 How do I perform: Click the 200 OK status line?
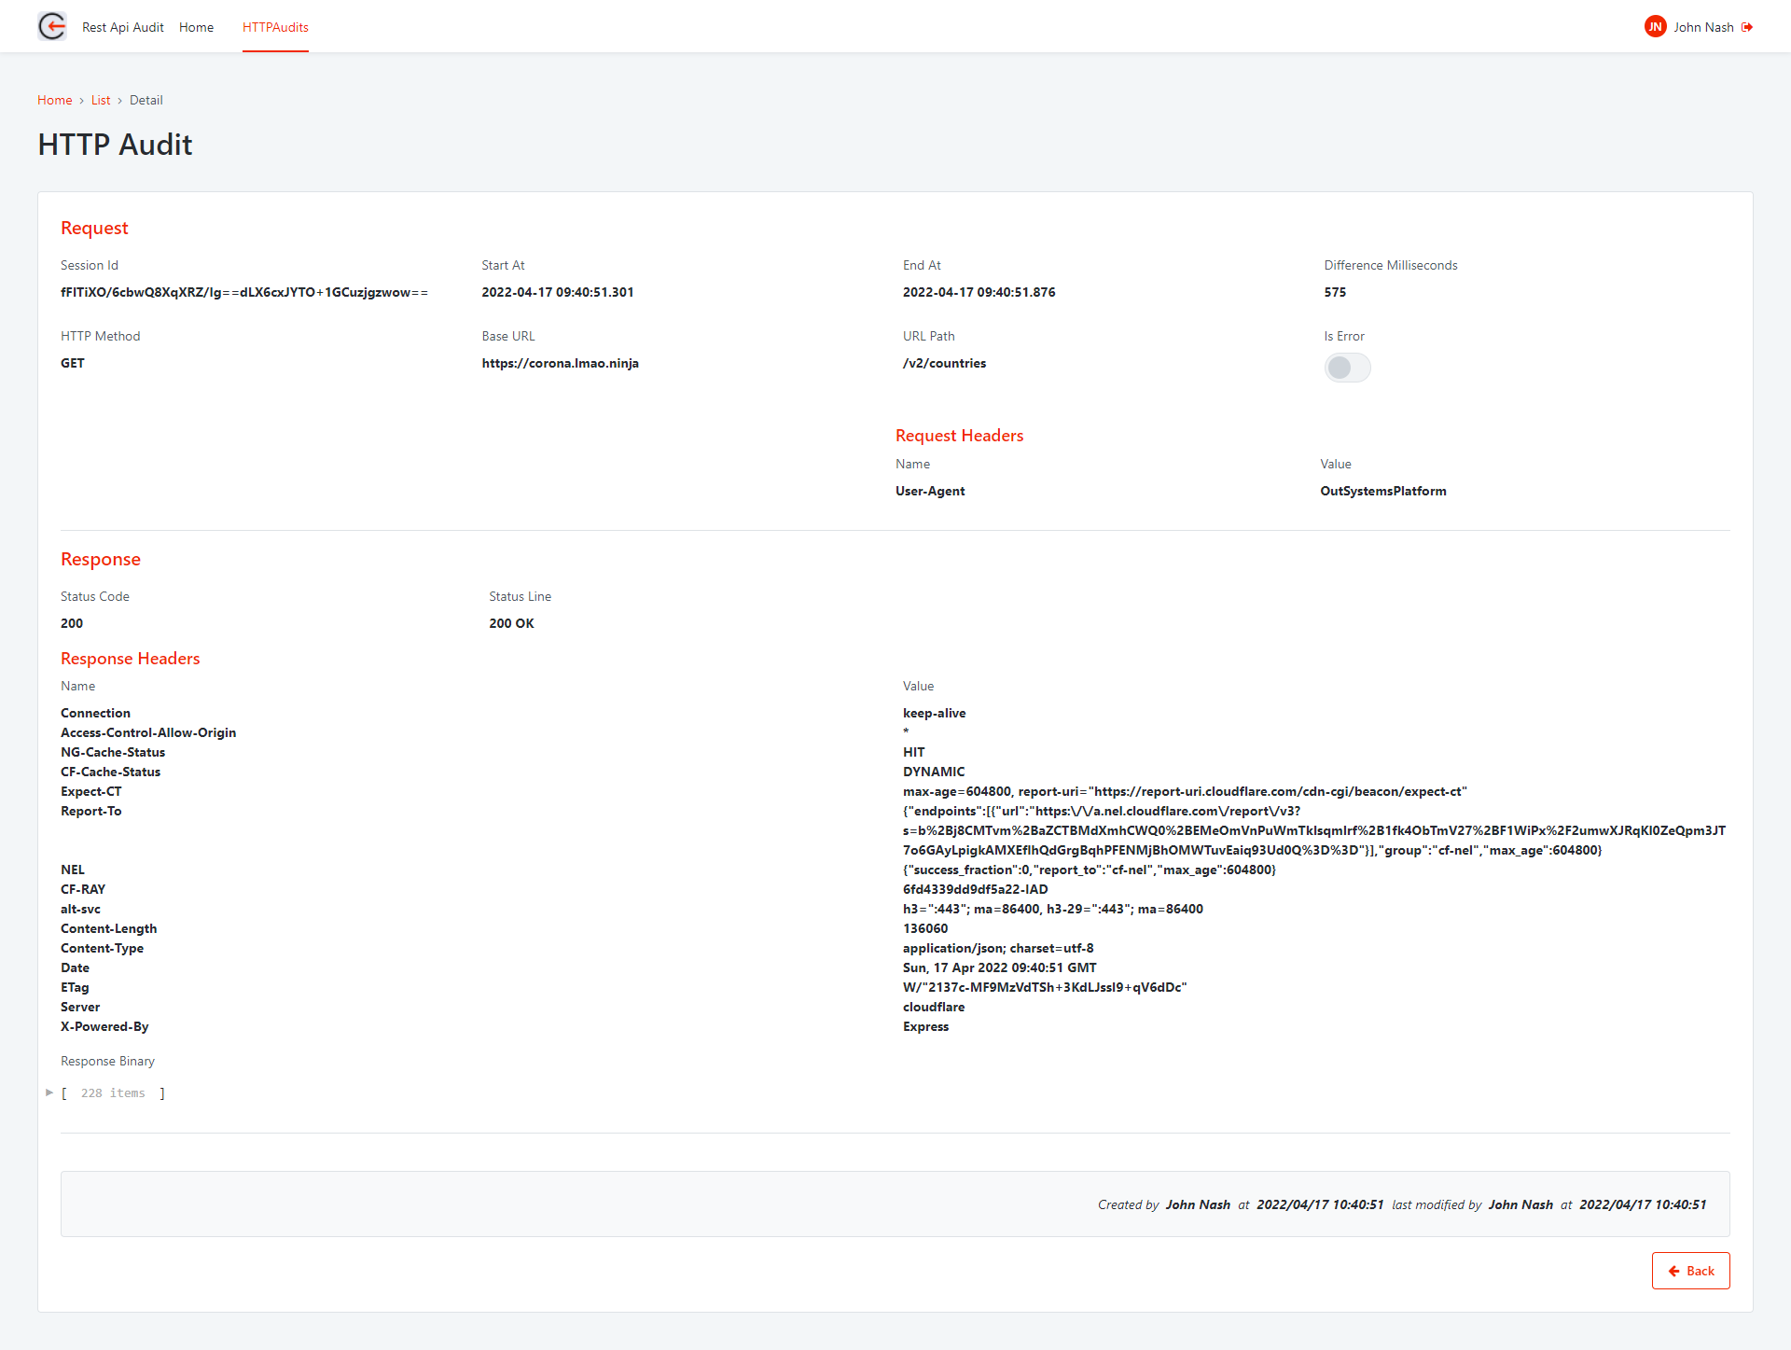coord(511,623)
